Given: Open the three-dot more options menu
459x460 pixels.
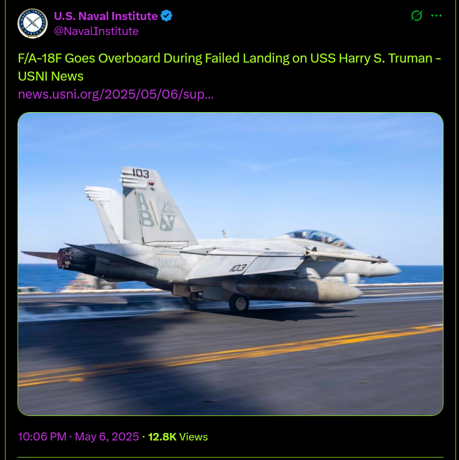Looking at the screenshot, I should click(x=436, y=16).
